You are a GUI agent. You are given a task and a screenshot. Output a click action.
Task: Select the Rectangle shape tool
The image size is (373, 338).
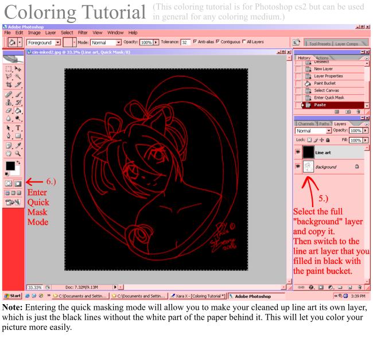pos(18,136)
